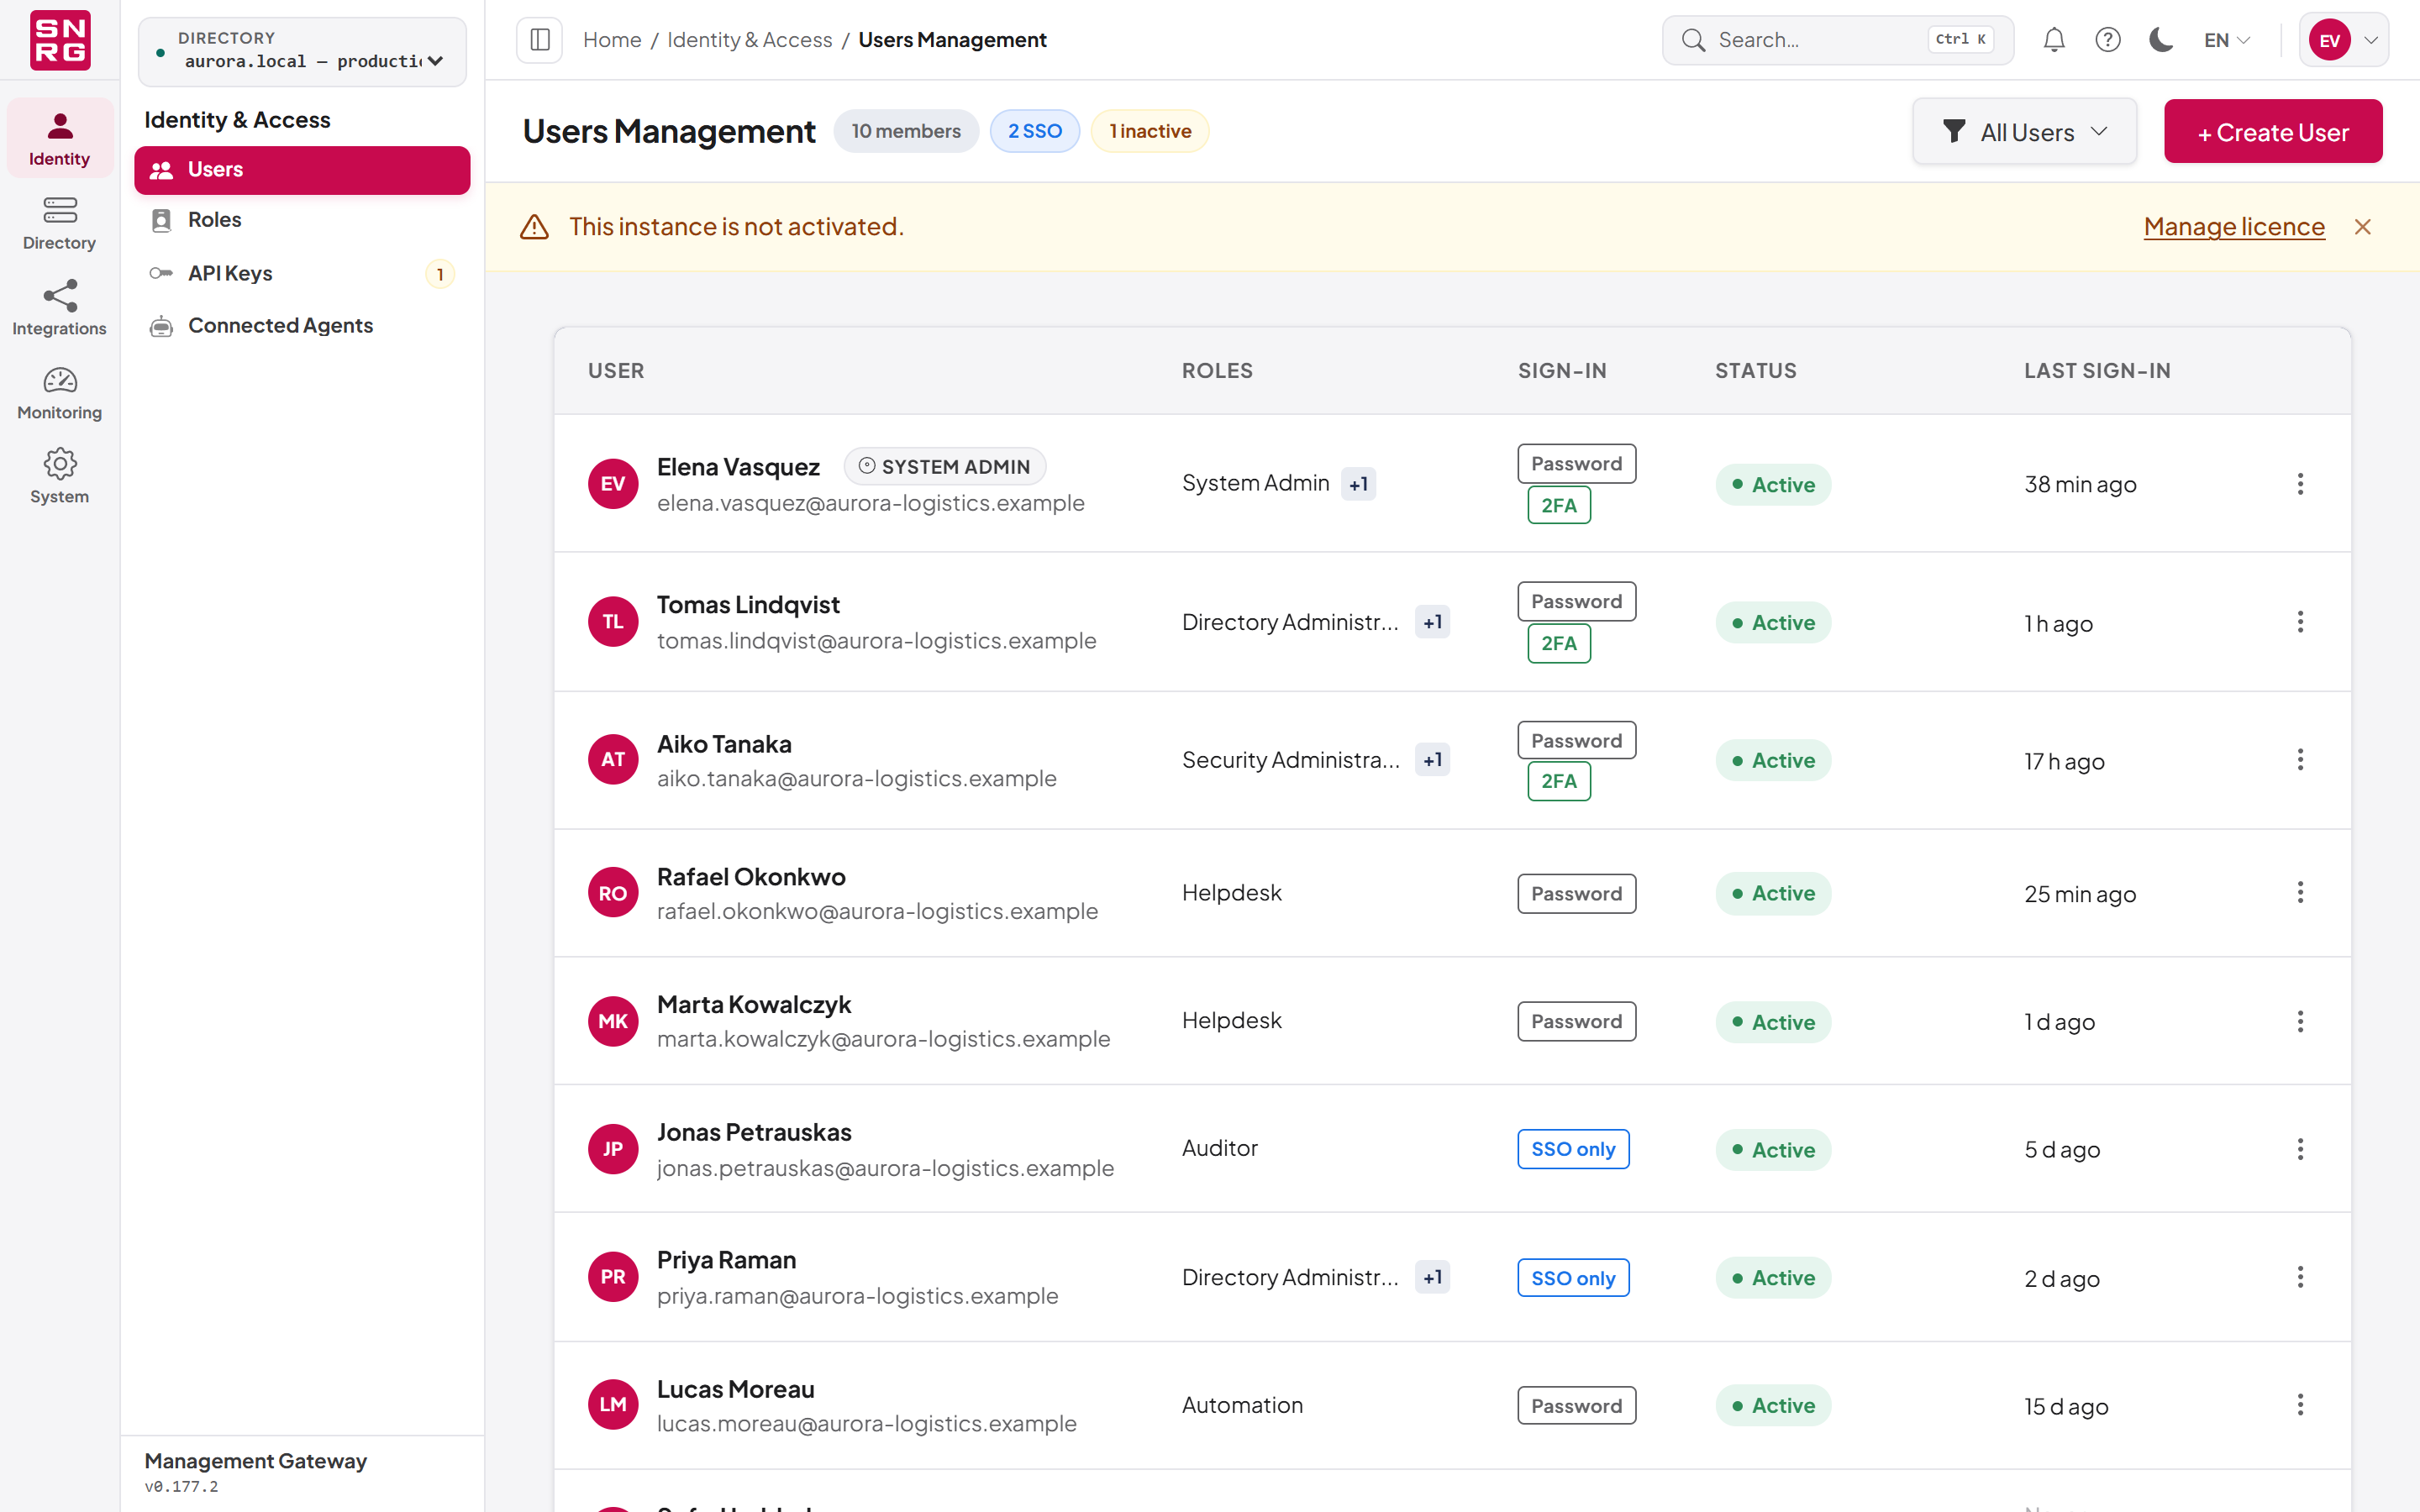Viewport: 2420px width, 1512px height.
Task: Toggle dark mode moon icon
Action: [x=2161, y=40]
